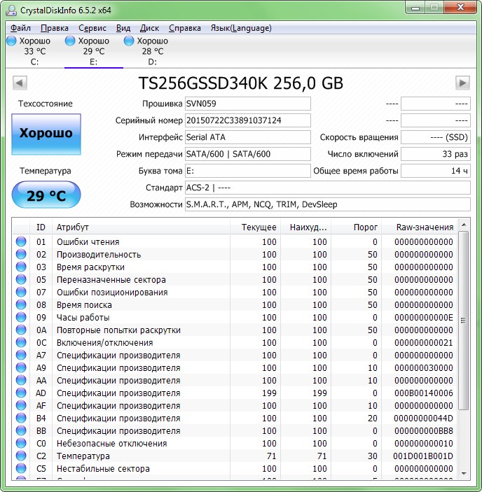Click status circle of attribute 09 Часы работы
The width and height of the screenshot is (482, 492).
coord(21,317)
